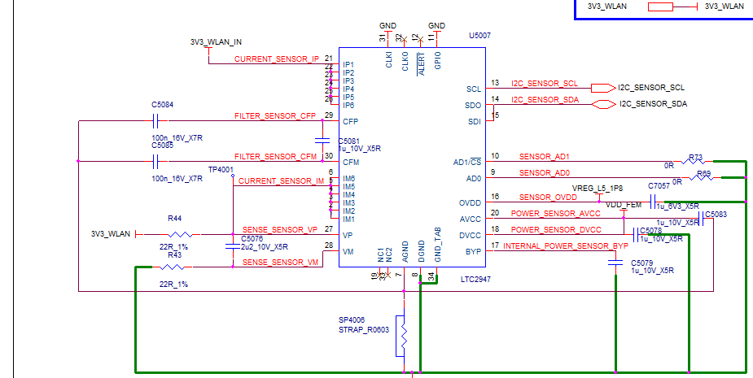Select the C5085 capacitor symbol
The image size is (753, 378).
[x=155, y=162]
